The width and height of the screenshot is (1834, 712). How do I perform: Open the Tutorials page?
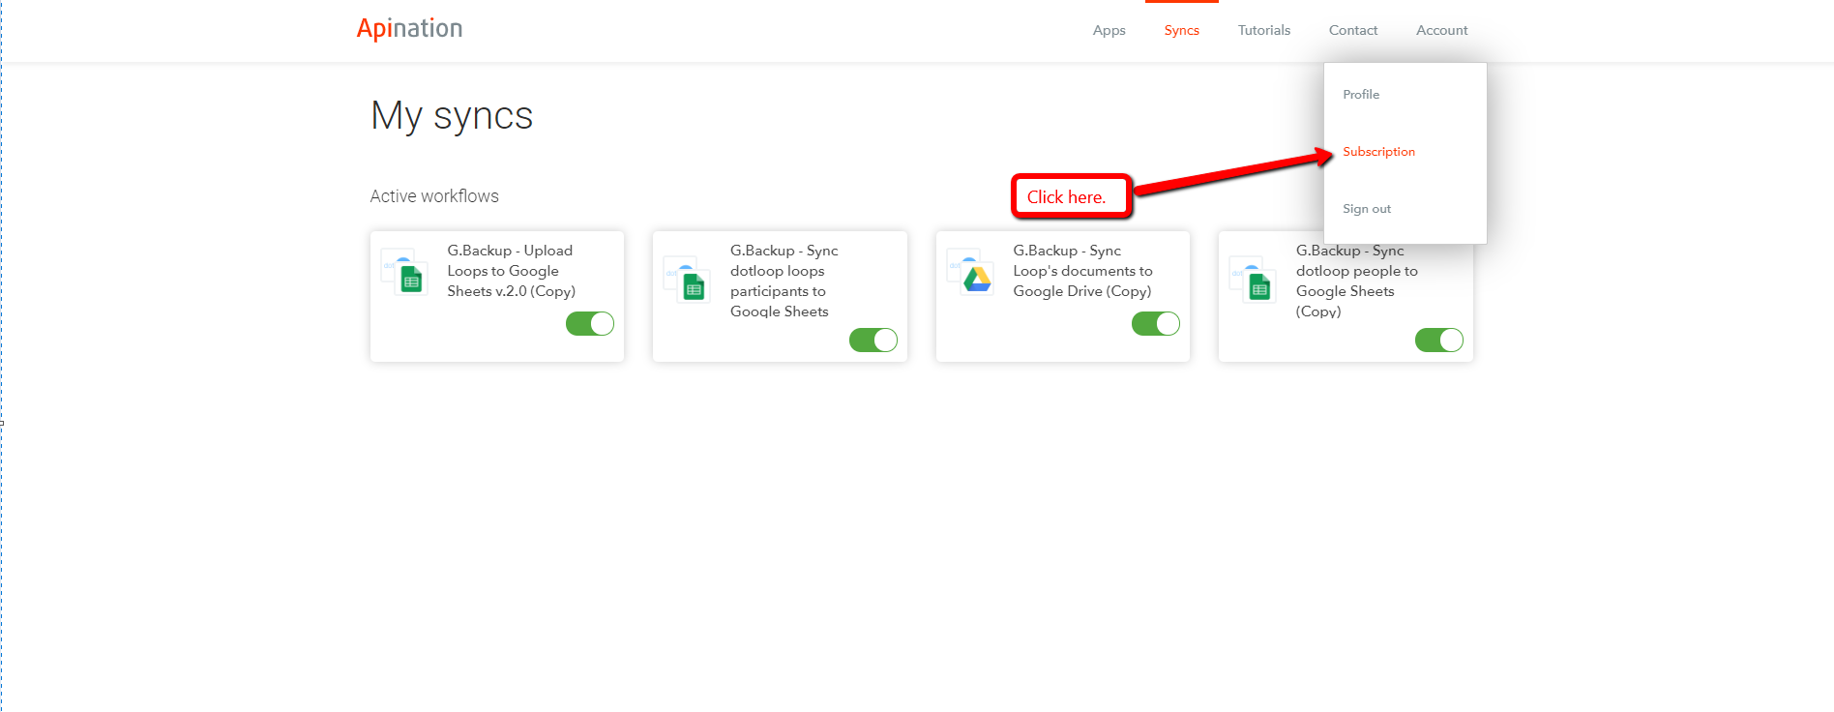tap(1263, 30)
